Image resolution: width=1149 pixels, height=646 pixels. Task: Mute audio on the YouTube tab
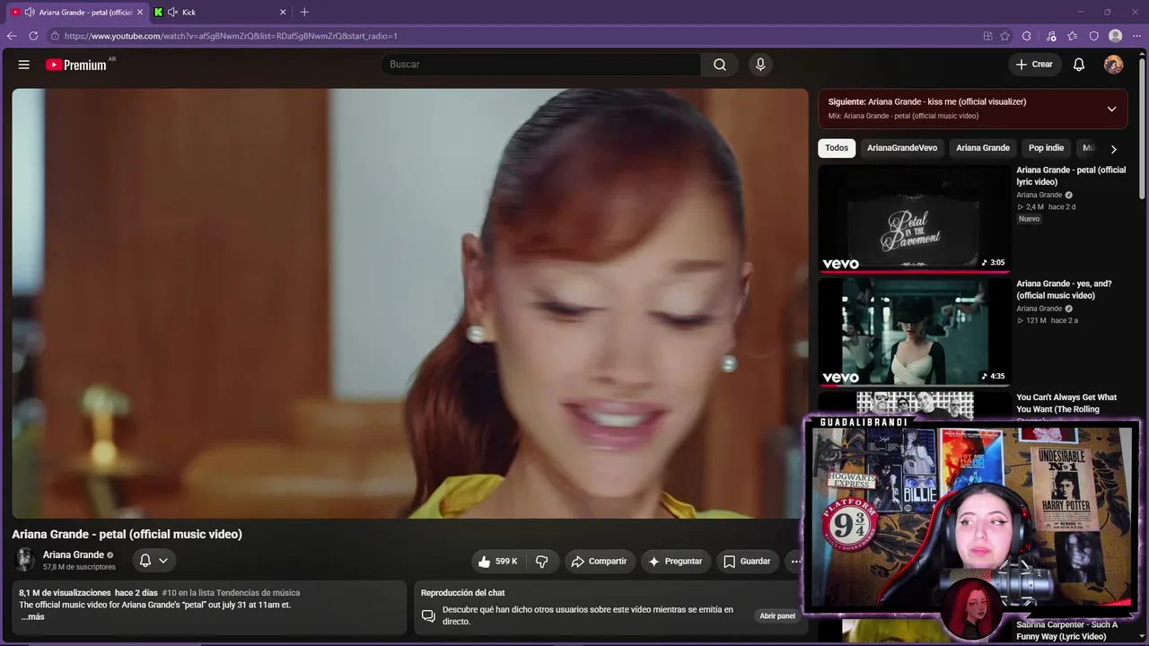tap(30, 12)
